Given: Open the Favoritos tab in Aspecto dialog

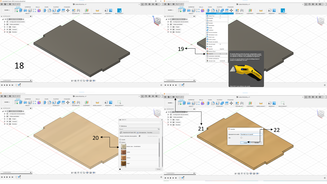Looking at the screenshot, I should [x=150, y=133].
